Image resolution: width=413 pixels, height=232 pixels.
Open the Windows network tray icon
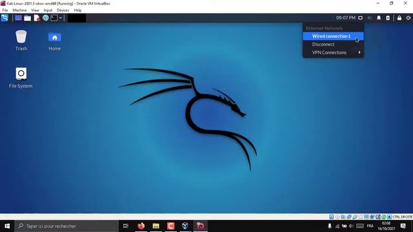click(337, 226)
